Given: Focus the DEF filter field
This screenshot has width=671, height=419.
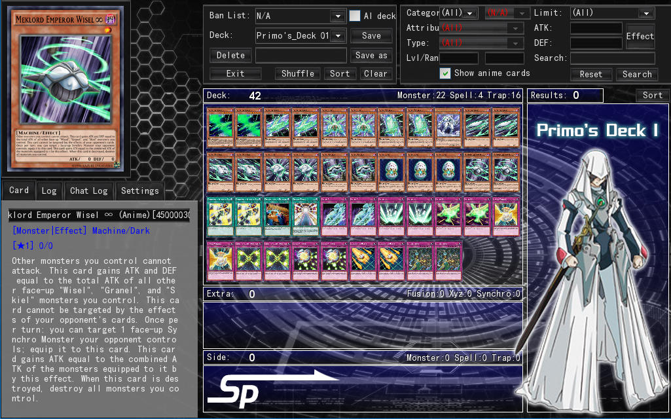Looking at the screenshot, I should click(x=596, y=43).
